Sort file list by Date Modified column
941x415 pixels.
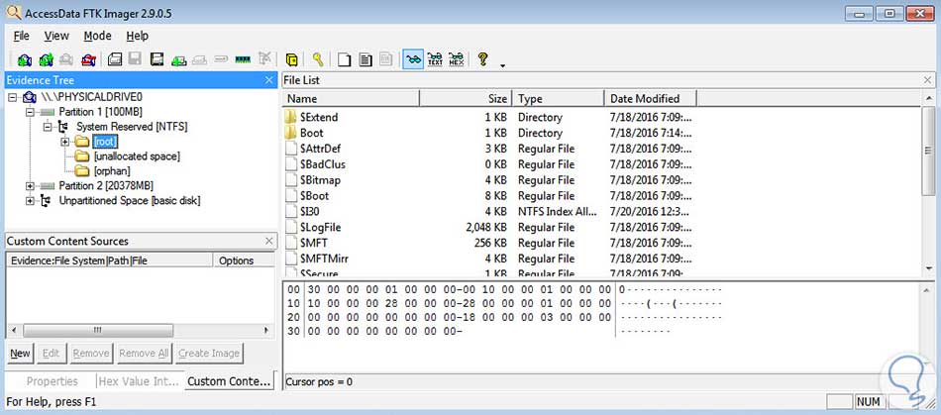(x=651, y=98)
